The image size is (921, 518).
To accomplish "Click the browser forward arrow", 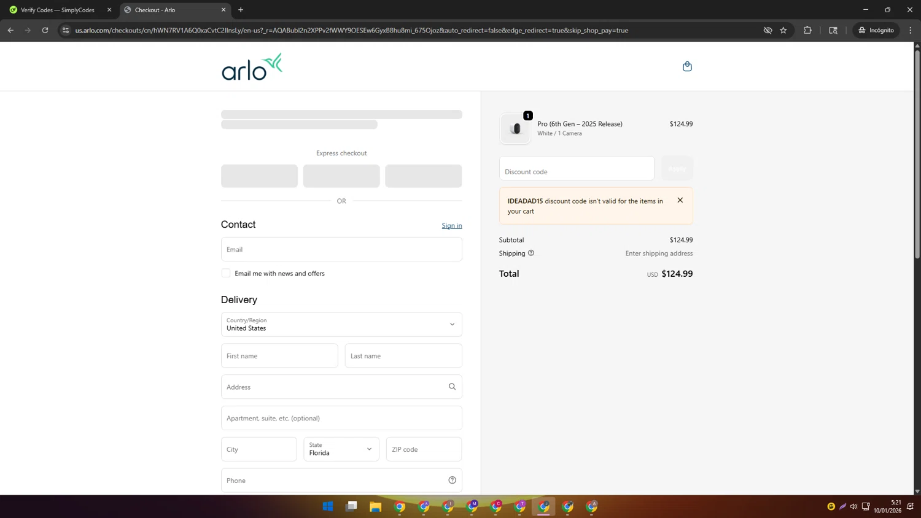I will pyautogui.click(x=28, y=30).
